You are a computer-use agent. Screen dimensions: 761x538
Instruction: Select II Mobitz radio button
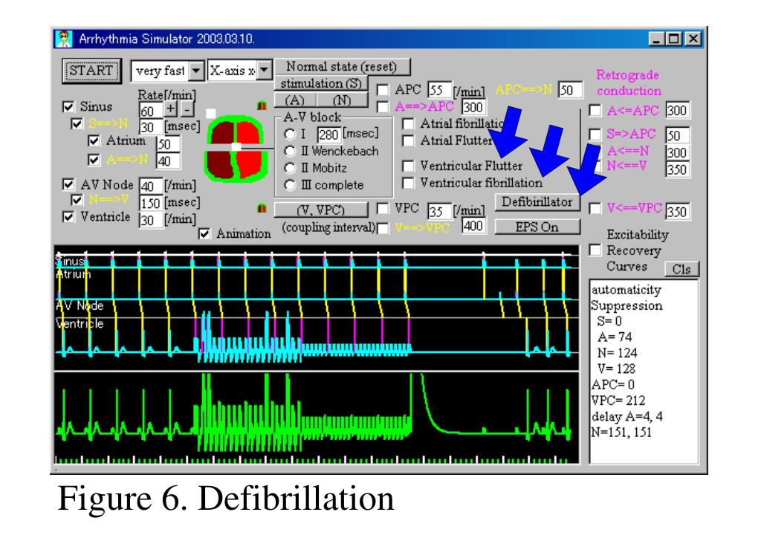pos(290,169)
